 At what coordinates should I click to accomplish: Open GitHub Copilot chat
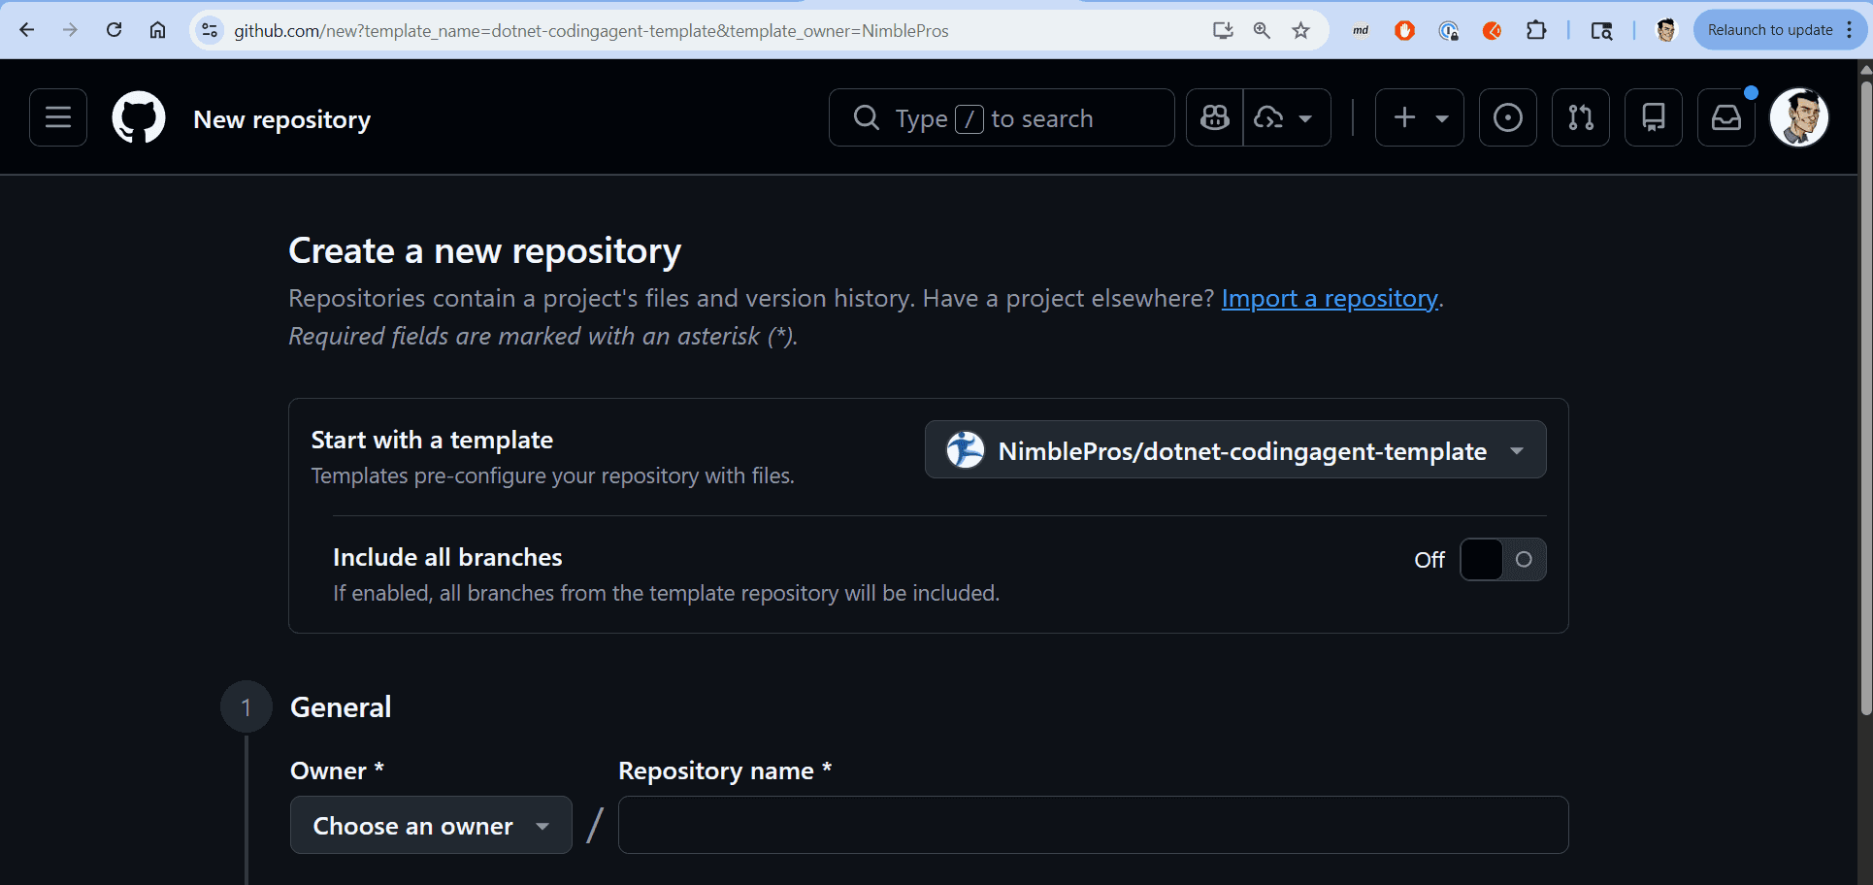tap(1213, 117)
